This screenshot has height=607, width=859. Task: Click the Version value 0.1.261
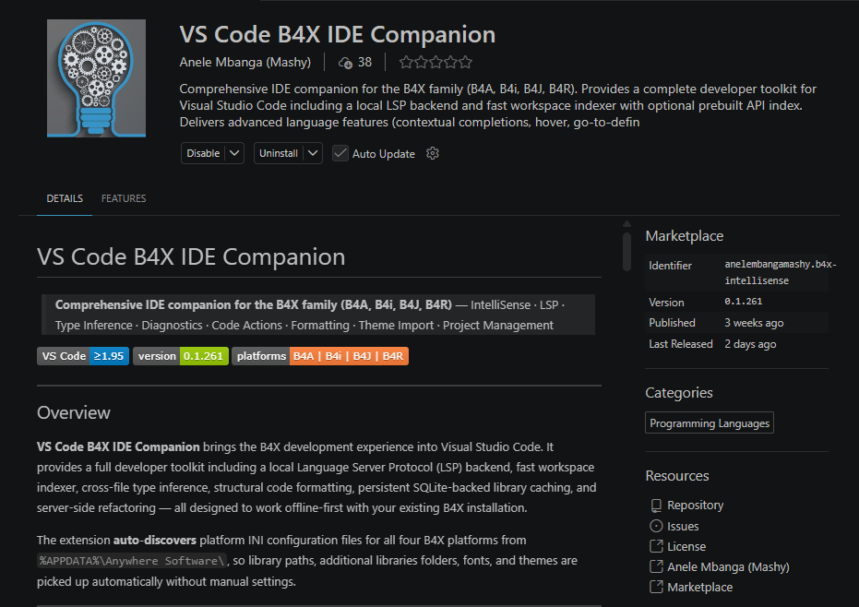pyautogui.click(x=744, y=302)
